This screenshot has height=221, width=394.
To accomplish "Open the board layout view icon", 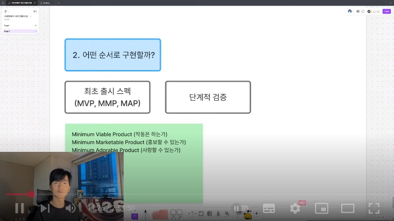I will (358, 11).
